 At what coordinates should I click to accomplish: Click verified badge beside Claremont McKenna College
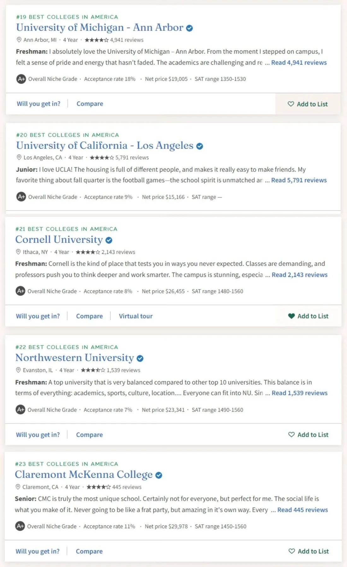pos(159,475)
